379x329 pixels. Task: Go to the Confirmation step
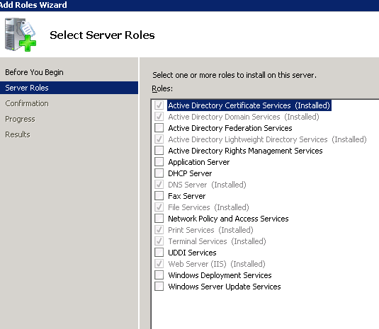click(x=27, y=103)
